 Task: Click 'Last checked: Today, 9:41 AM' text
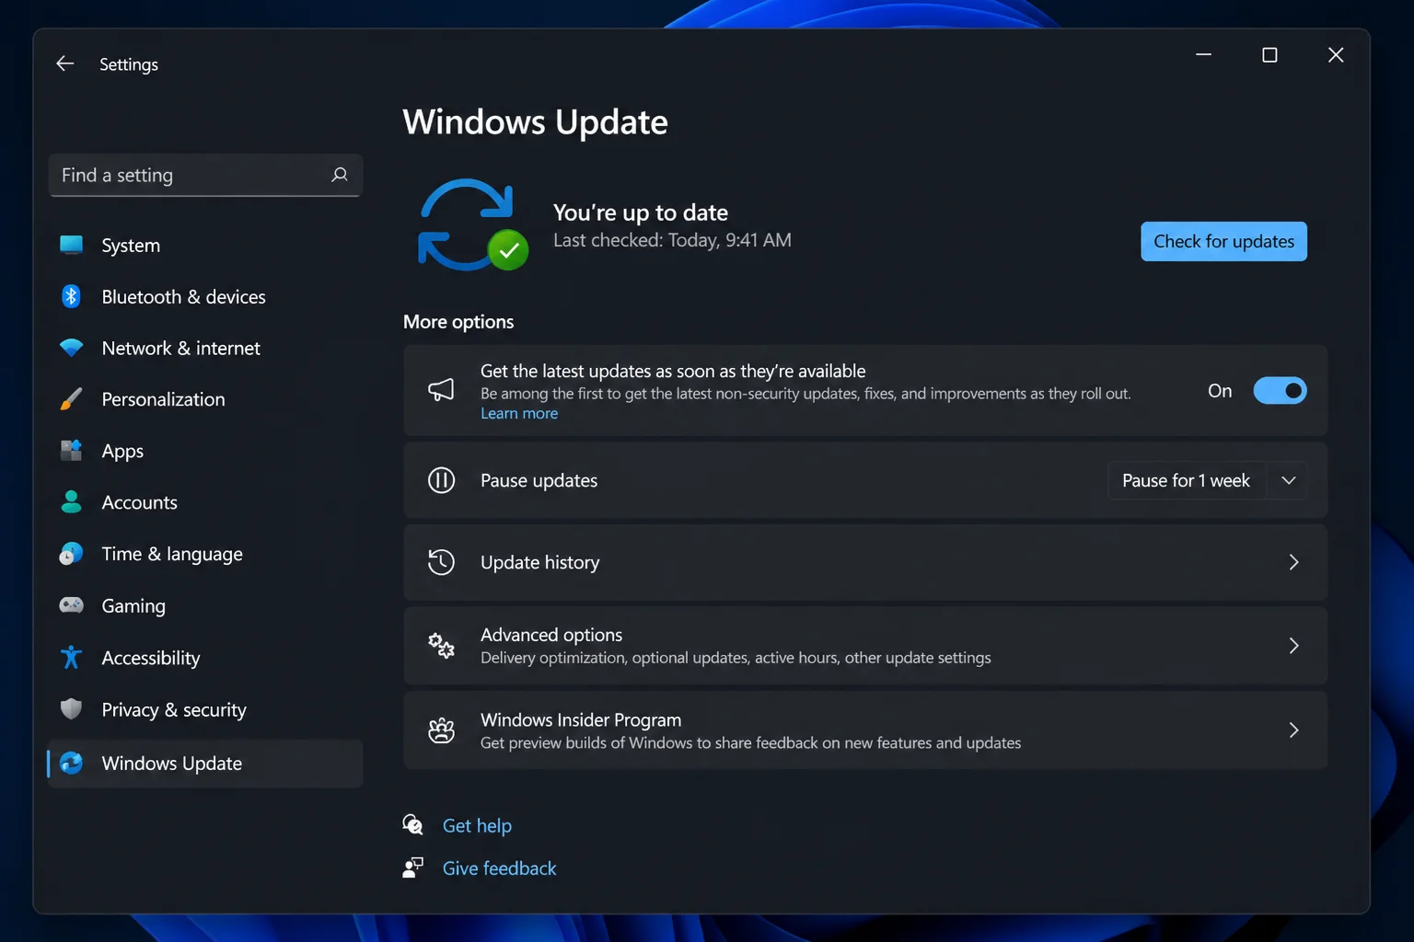click(x=672, y=240)
